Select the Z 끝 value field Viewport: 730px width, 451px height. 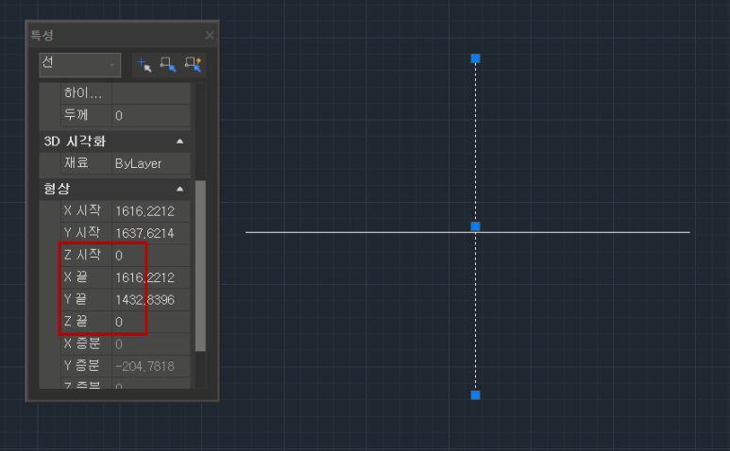point(151,322)
